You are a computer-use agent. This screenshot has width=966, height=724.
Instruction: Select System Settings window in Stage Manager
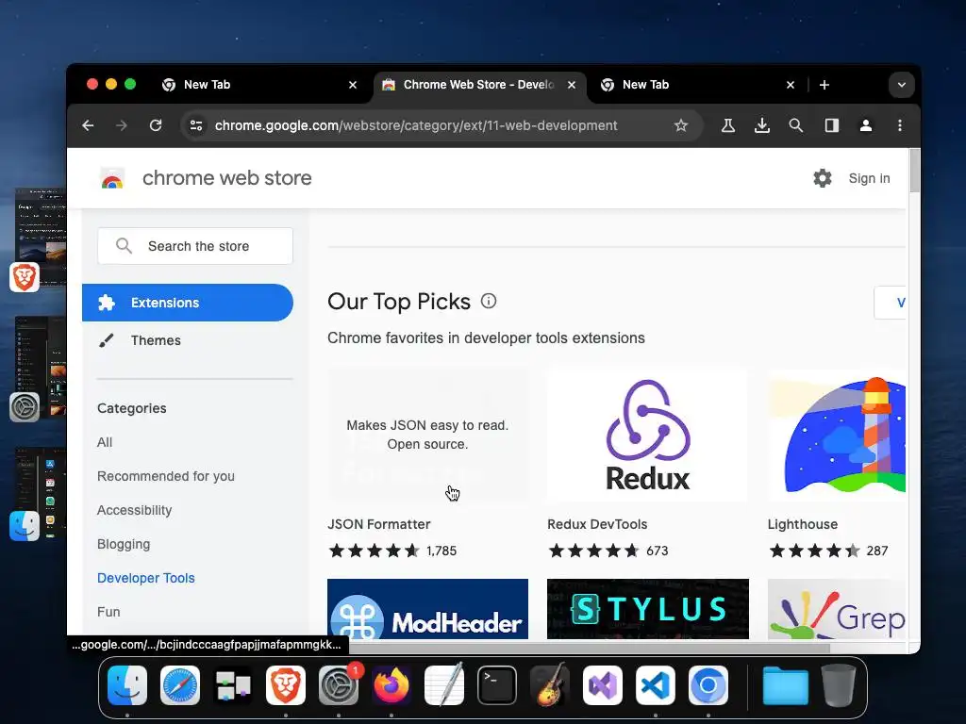[40, 369]
